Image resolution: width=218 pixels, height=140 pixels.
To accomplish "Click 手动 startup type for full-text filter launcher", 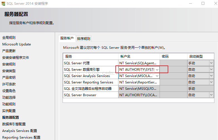I will pos(201,89).
